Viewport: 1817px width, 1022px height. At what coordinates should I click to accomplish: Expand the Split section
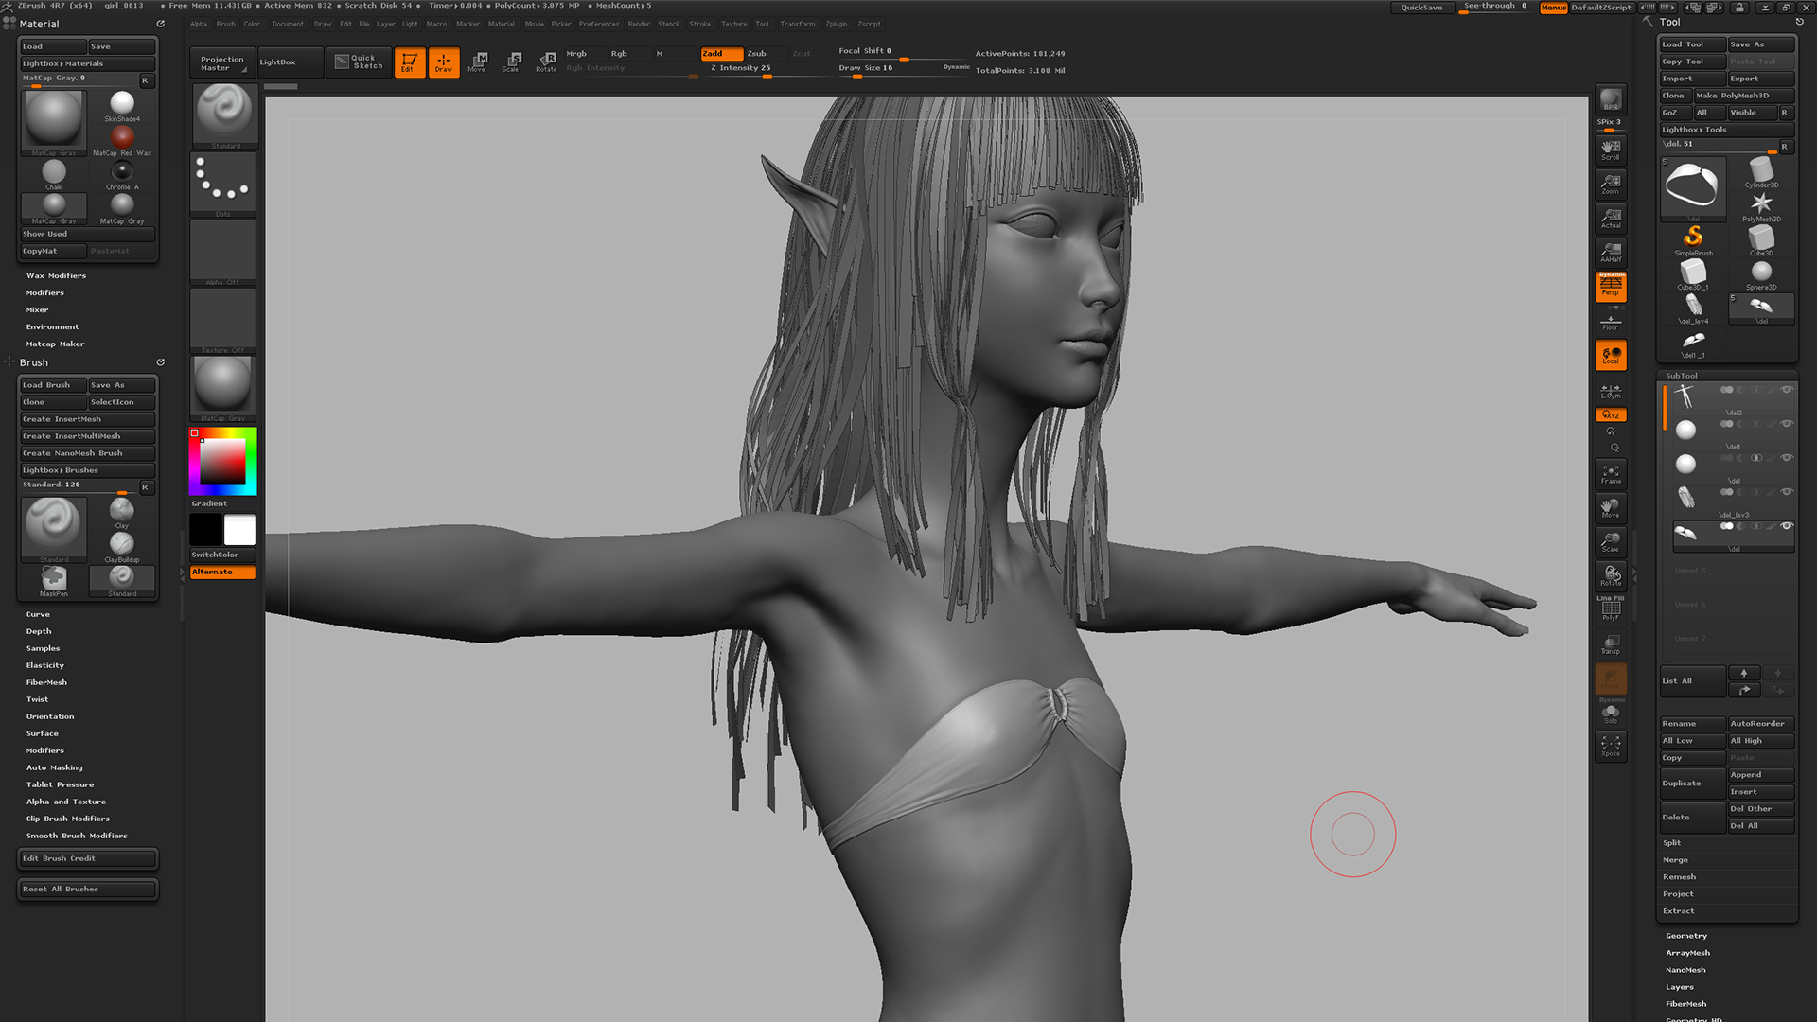coord(1672,843)
